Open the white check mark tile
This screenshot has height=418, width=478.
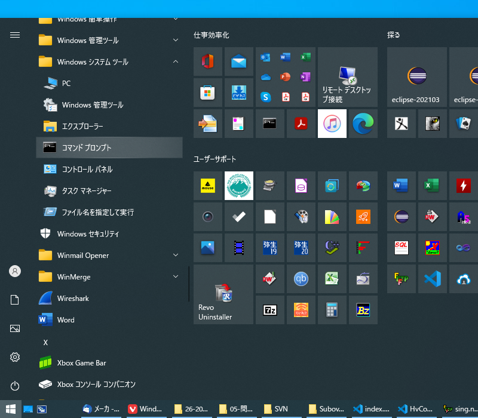(x=238, y=217)
